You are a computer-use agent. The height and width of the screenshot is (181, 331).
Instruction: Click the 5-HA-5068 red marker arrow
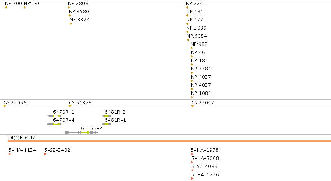[192, 162]
